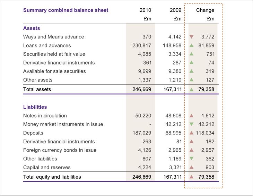Viewport: 253px width, 196px height.
Task: Click the green down arrow for Money market instruments
Action: pyautogui.click(x=191, y=124)
